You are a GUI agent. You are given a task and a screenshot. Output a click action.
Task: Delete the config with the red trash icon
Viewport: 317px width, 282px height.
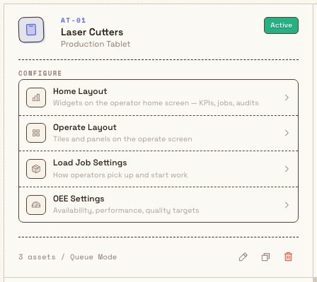tap(288, 257)
